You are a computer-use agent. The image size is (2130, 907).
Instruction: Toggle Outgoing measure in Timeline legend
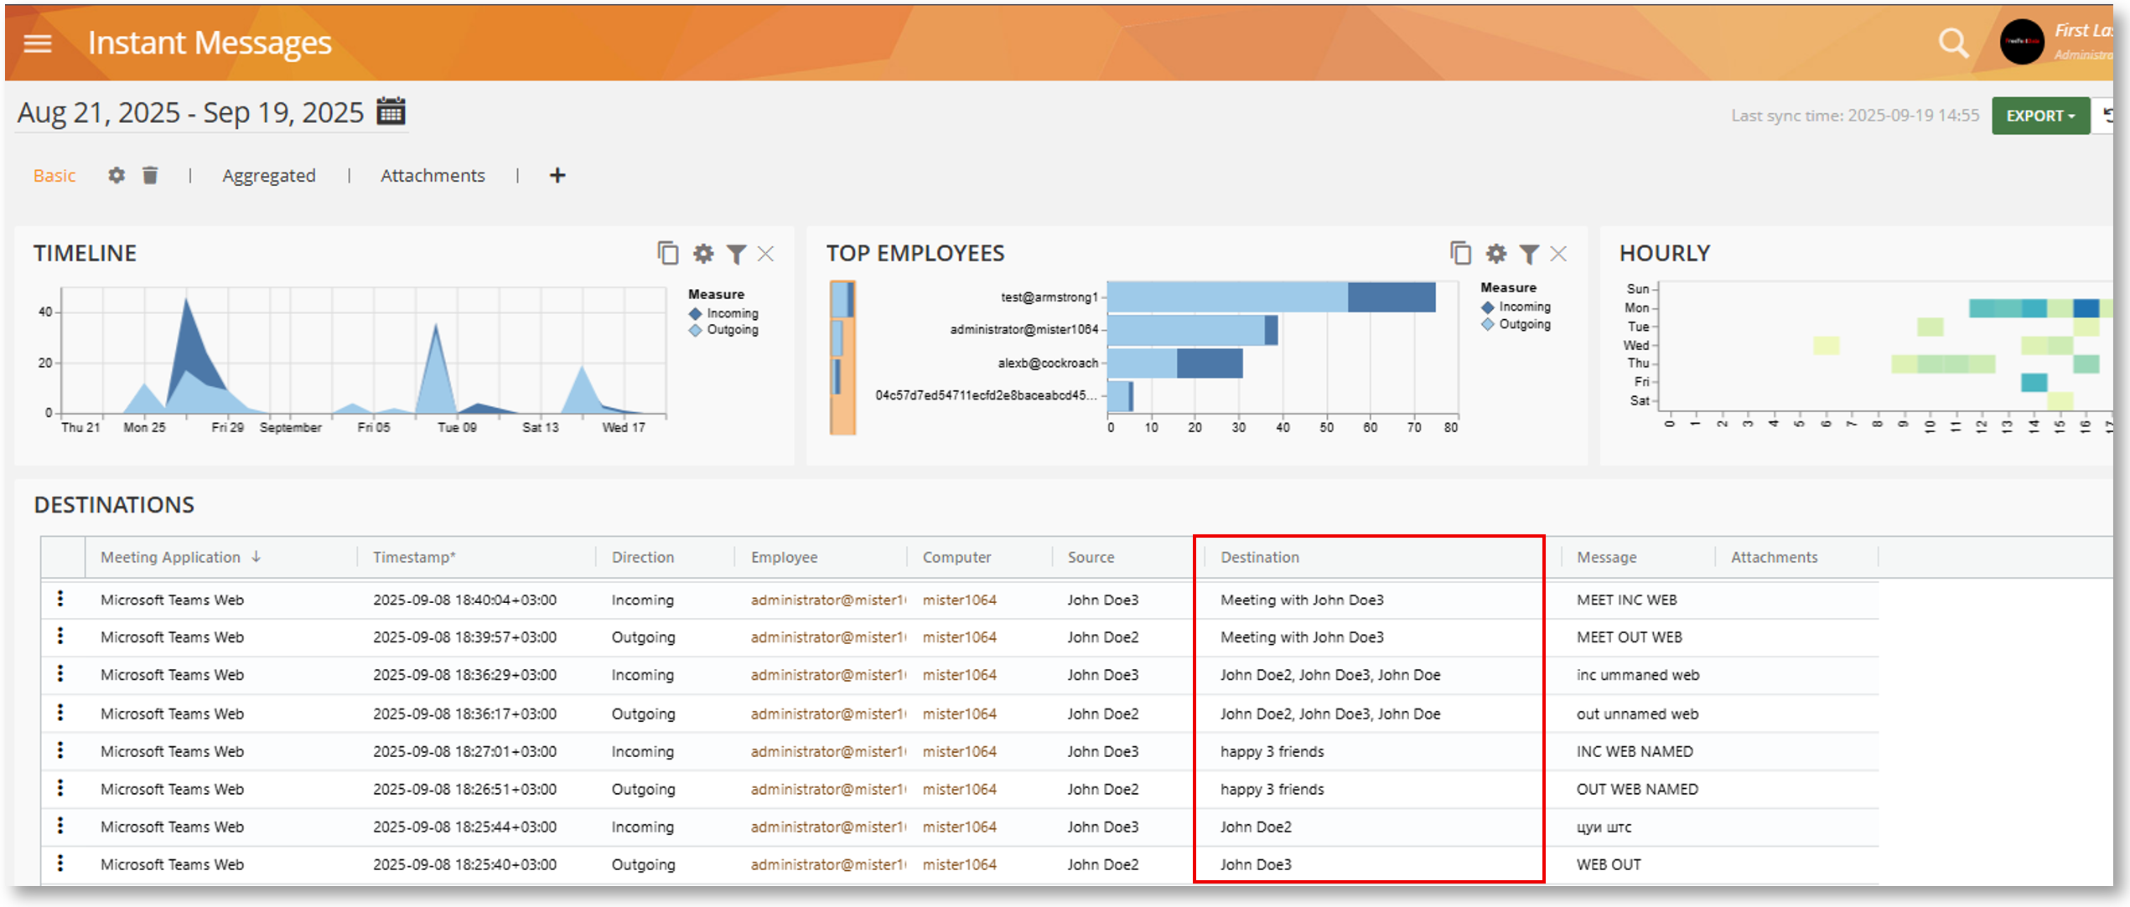pyautogui.click(x=731, y=330)
